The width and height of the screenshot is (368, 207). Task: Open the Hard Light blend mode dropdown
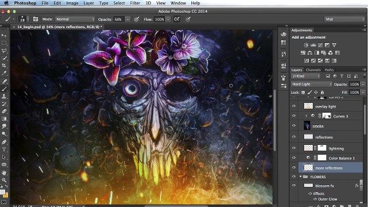point(312,84)
